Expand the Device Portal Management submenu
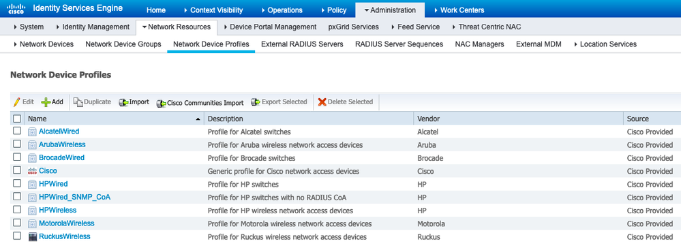Viewport: 681px width, 248px height. 270,27
